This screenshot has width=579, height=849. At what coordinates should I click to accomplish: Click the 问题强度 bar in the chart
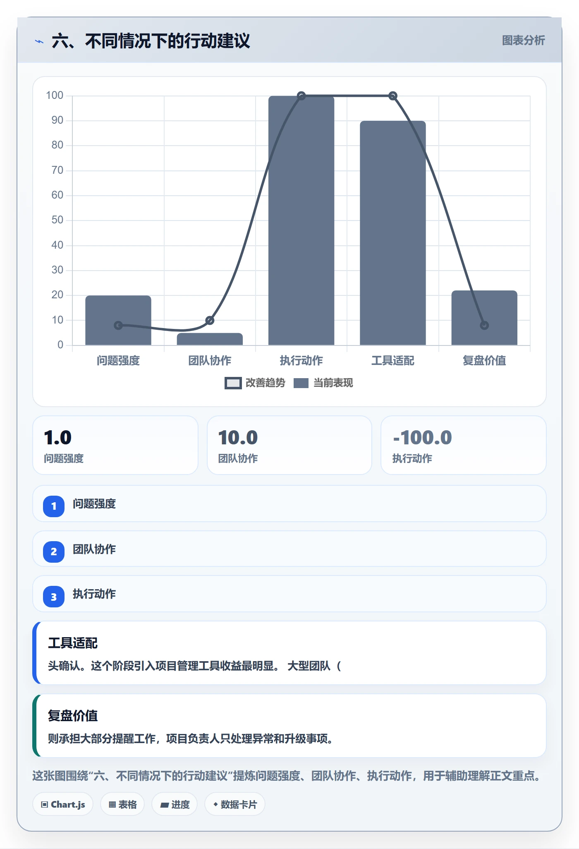118,320
